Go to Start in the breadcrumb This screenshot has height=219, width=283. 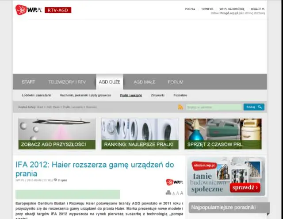(x=40, y=107)
